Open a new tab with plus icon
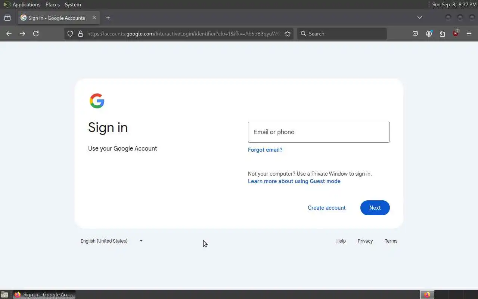The image size is (478, 299). click(108, 18)
